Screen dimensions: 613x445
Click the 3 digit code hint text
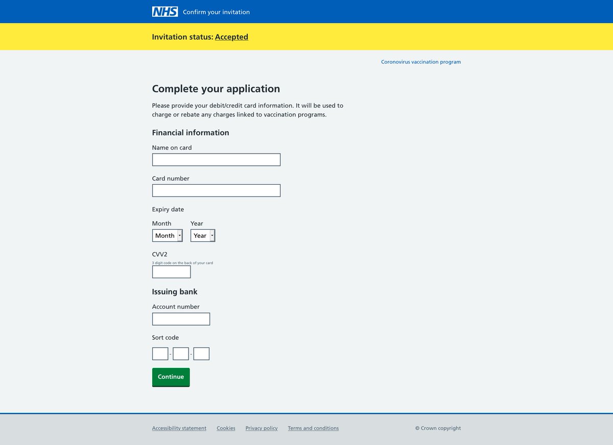(x=182, y=263)
